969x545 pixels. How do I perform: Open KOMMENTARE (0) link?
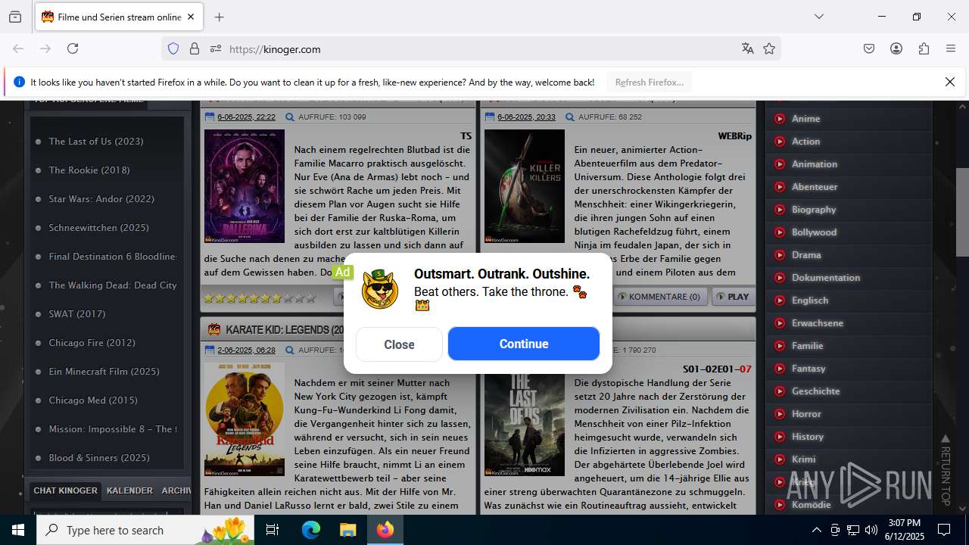tap(659, 297)
